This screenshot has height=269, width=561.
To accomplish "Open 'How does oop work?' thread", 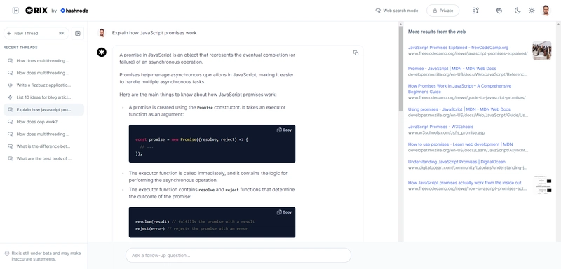I will 43,122.
